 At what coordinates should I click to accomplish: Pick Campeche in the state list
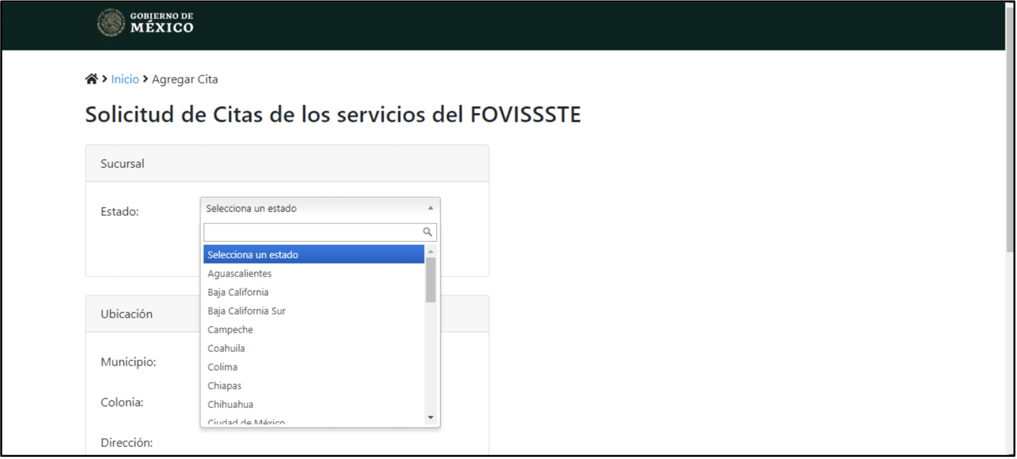tap(314, 330)
